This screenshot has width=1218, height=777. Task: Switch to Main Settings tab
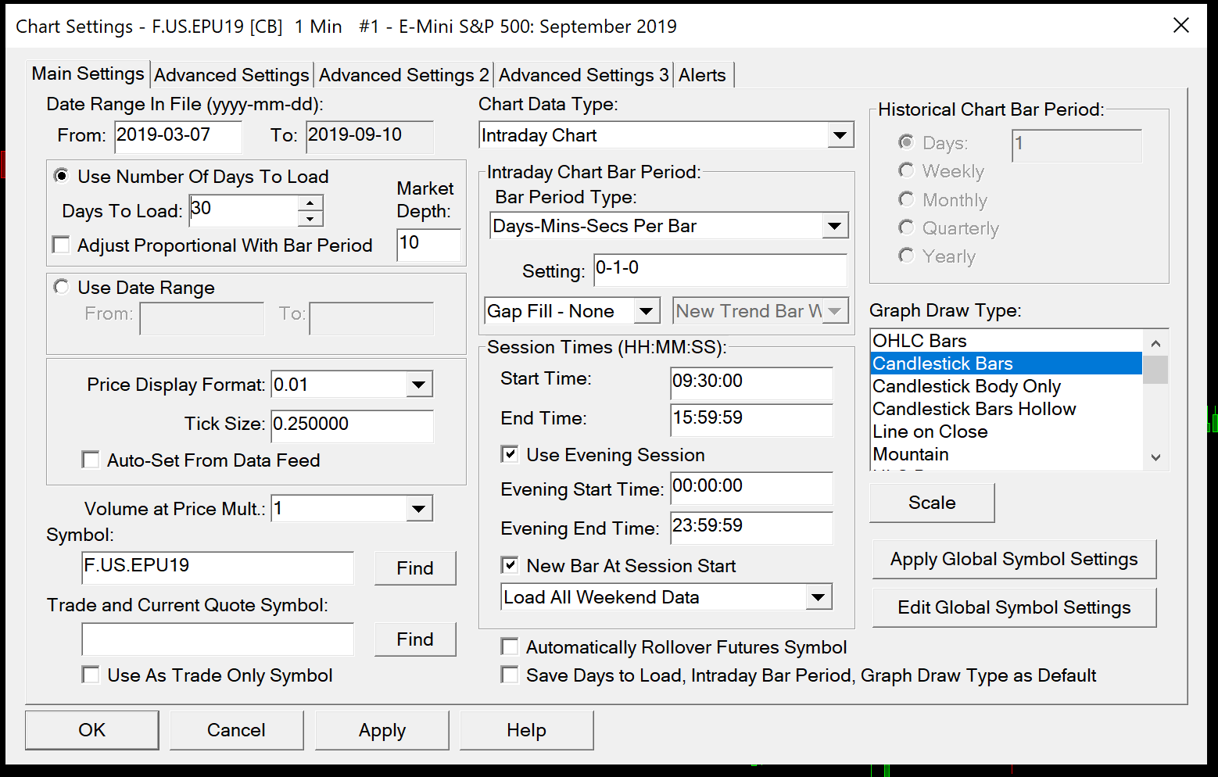(88, 73)
